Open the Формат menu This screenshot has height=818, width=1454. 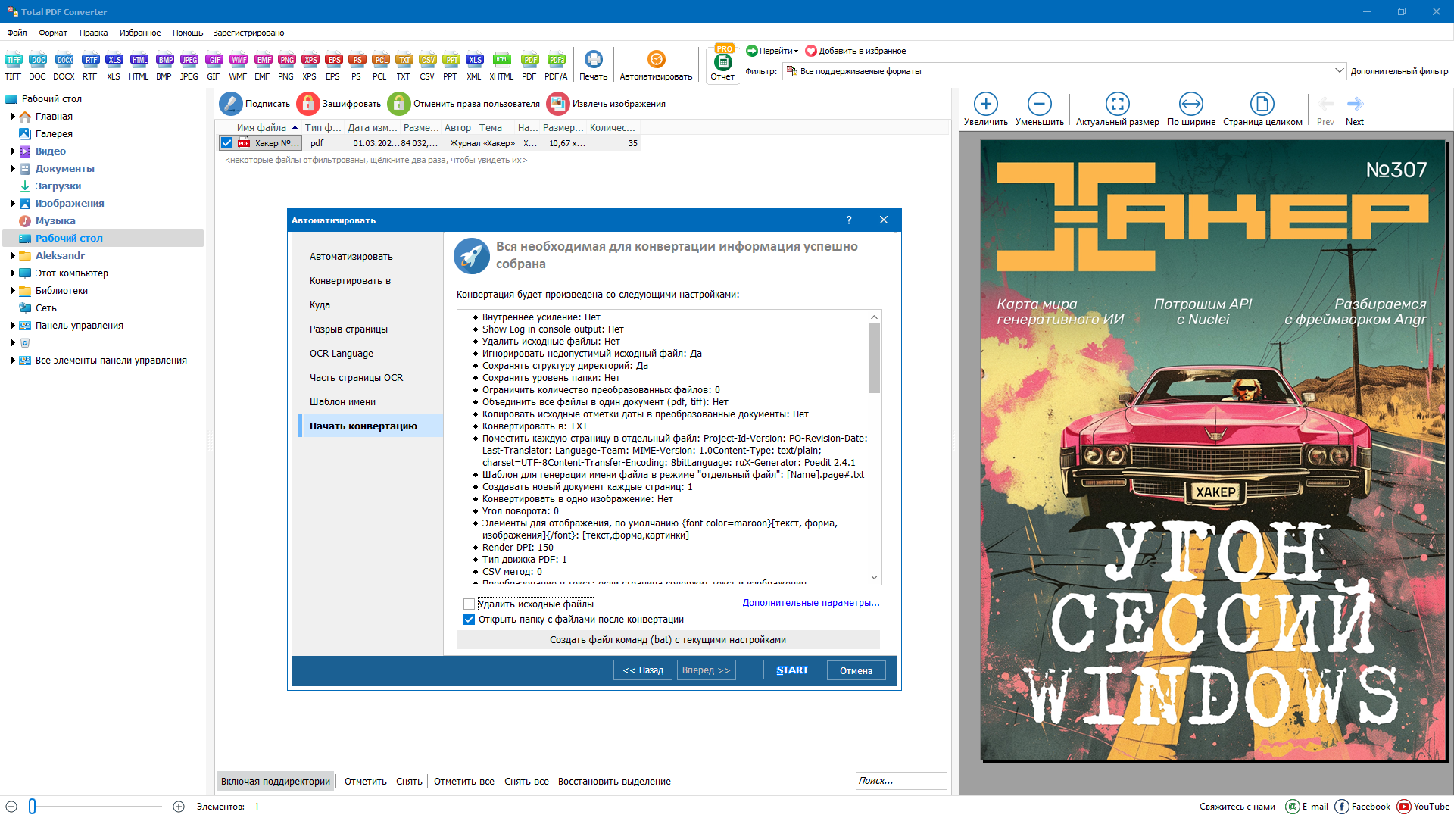[x=53, y=33]
